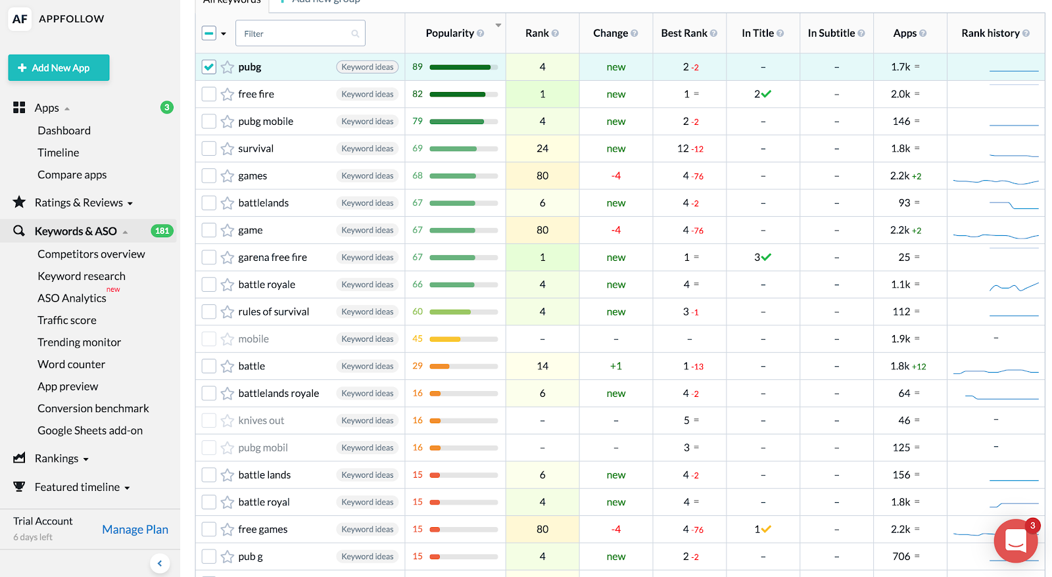Star the battlelands royale keyword
This screenshot has width=1052, height=577.
[x=227, y=394]
